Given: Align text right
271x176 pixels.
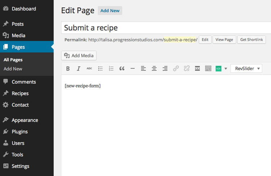Looking at the screenshot, I should (165, 68).
